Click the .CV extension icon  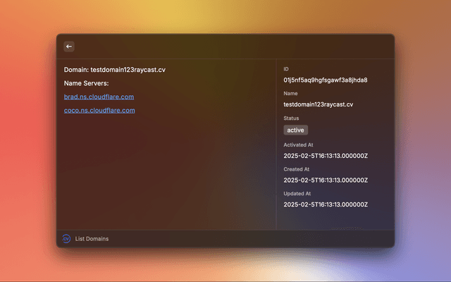click(66, 239)
